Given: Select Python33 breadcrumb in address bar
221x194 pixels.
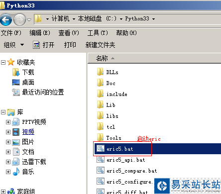Looking at the screenshot, I should (137, 18).
